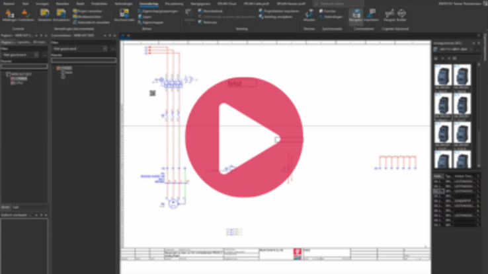Image resolution: width=488 pixels, height=274 pixels.
Task: Click Automatisch verwerken in the ribbon
Action: [x=91, y=22]
